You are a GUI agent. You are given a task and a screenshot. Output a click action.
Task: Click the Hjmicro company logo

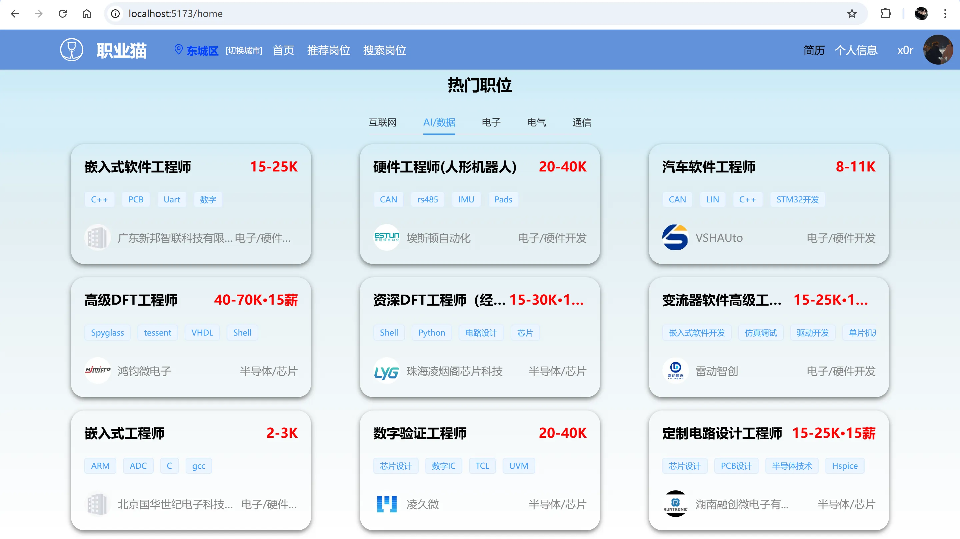[x=98, y=370]
